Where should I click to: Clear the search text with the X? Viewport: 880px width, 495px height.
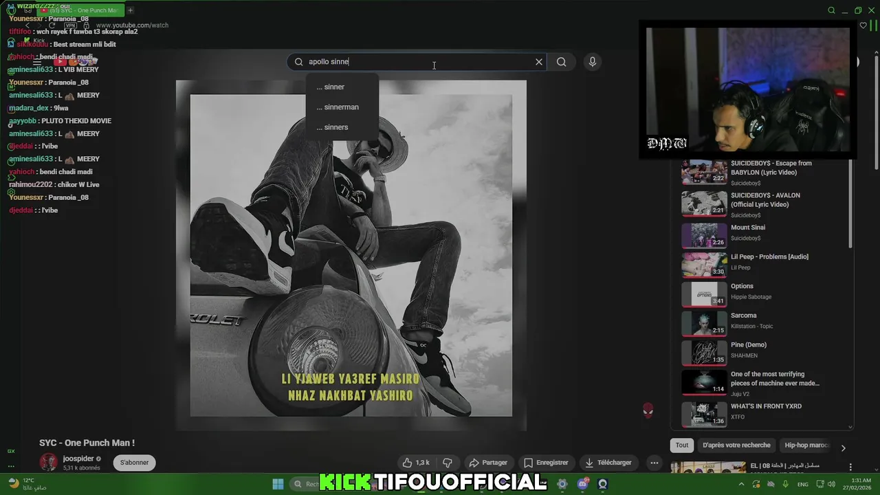(539, 62)
